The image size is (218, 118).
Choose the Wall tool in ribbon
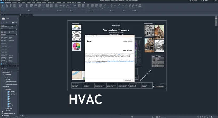click(x=7, y=6)
